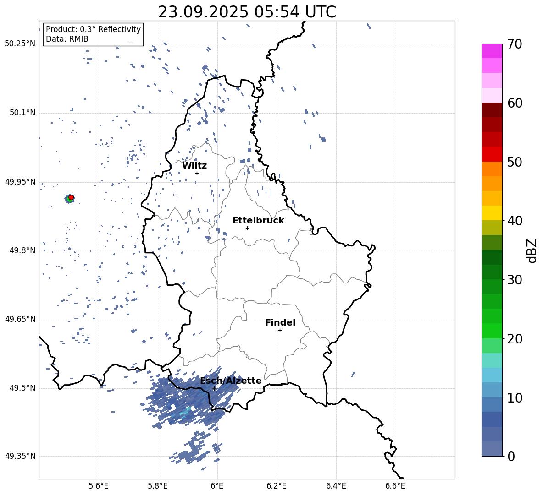Click the cyan peak pixel in the southern echo
This screenshot has width=543, height=495.
pyautogui.click(x=185, y=412)
